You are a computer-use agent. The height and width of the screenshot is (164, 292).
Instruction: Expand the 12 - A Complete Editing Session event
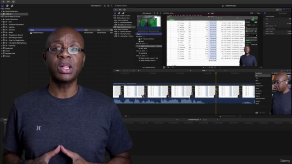tap(2, 43)
